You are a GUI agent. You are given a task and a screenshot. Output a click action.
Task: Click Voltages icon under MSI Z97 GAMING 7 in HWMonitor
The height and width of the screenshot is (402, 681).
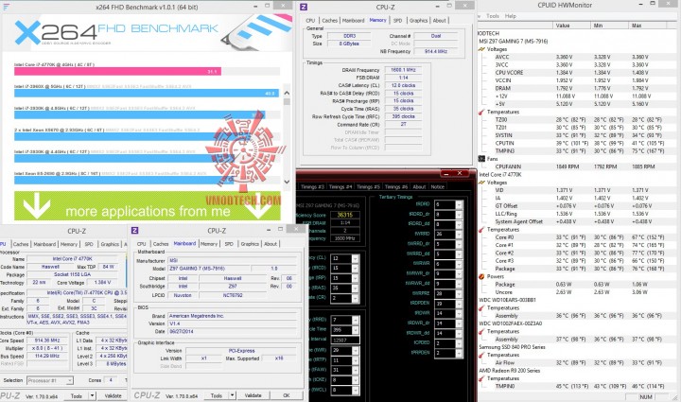click(x=481, y=49)
